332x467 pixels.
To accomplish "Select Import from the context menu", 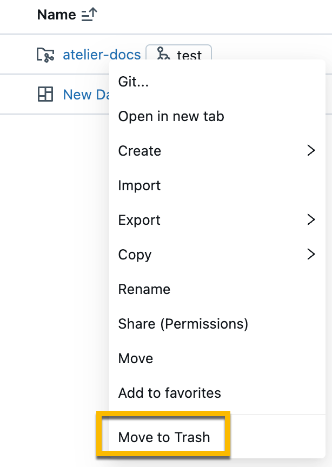I will [x=140, y=185].
